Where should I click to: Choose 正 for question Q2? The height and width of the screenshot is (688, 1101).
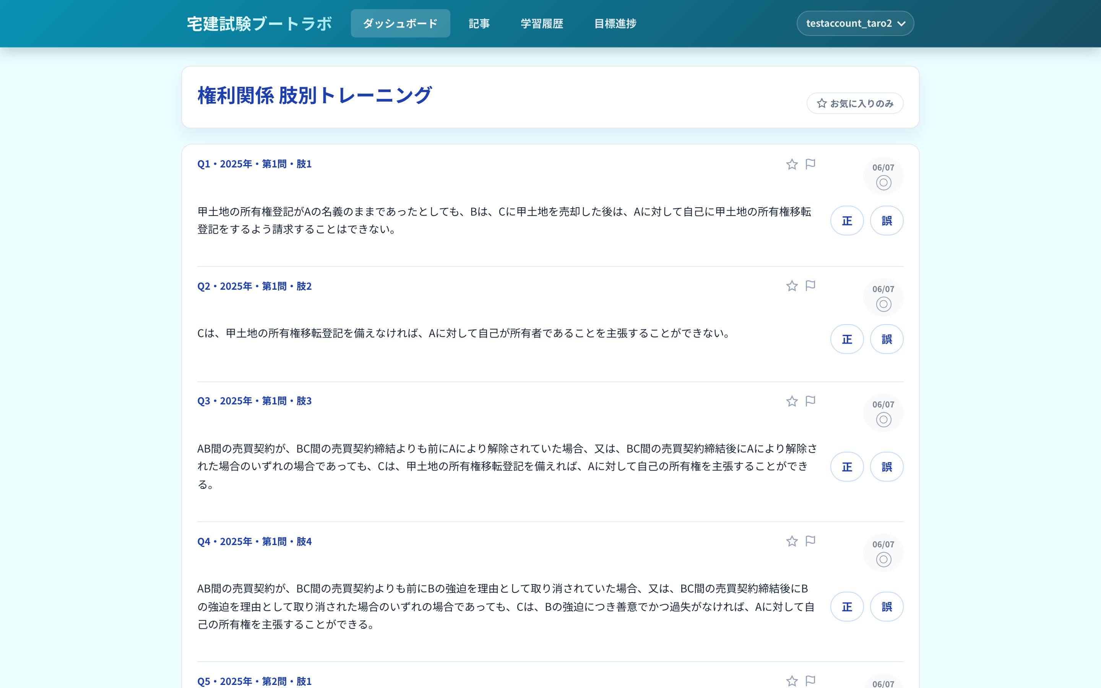coord(847,339)
